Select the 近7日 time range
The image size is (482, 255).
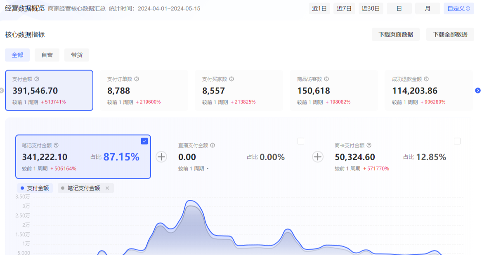pos(344,9)
